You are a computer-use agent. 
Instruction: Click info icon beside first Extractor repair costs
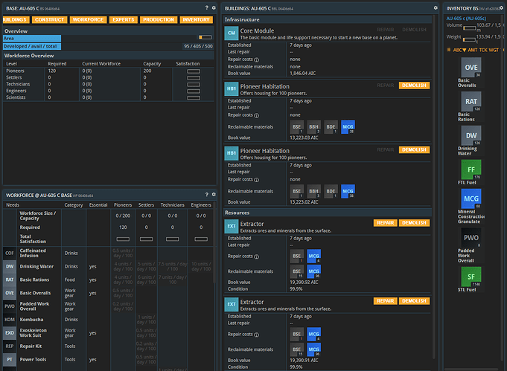[256, 257]
